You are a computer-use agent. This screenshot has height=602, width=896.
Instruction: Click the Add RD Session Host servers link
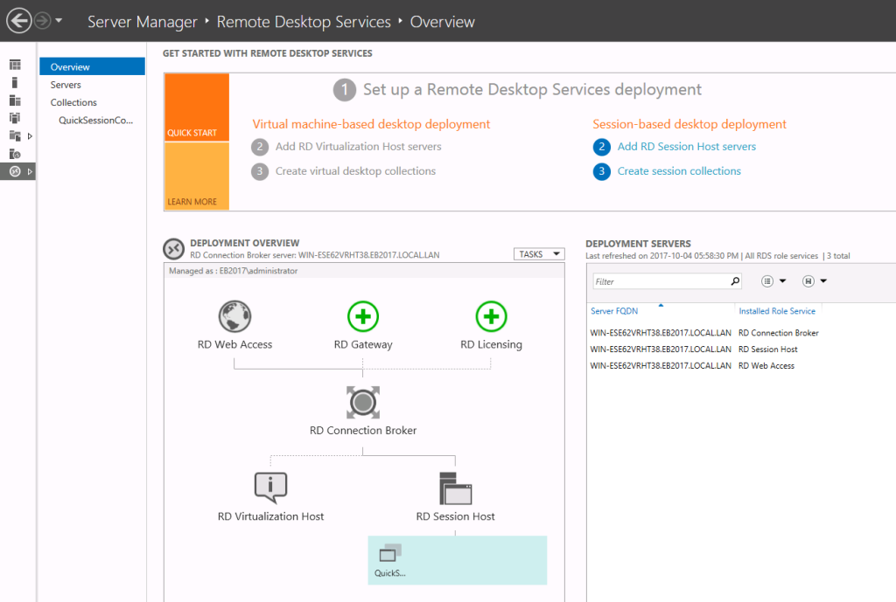pos(686,147)
